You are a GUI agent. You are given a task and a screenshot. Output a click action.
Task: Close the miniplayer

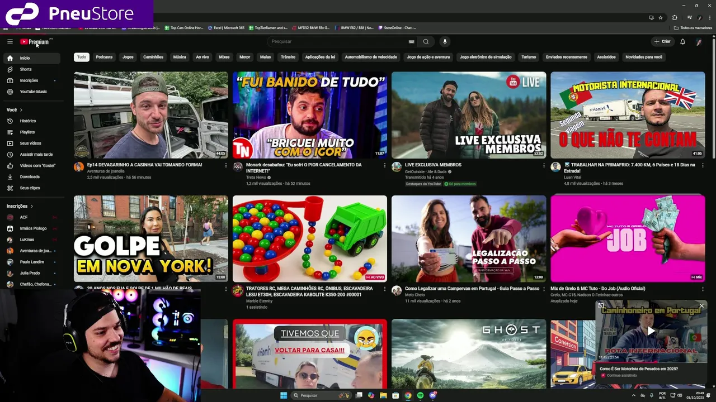pyautogui.click(x=701, y=305)
